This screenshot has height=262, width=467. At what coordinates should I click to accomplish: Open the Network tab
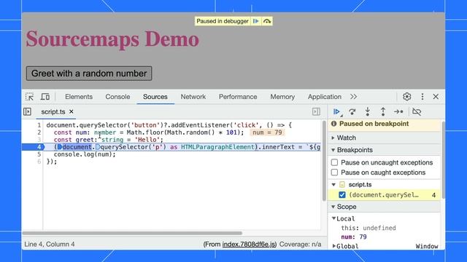point(193,97)
